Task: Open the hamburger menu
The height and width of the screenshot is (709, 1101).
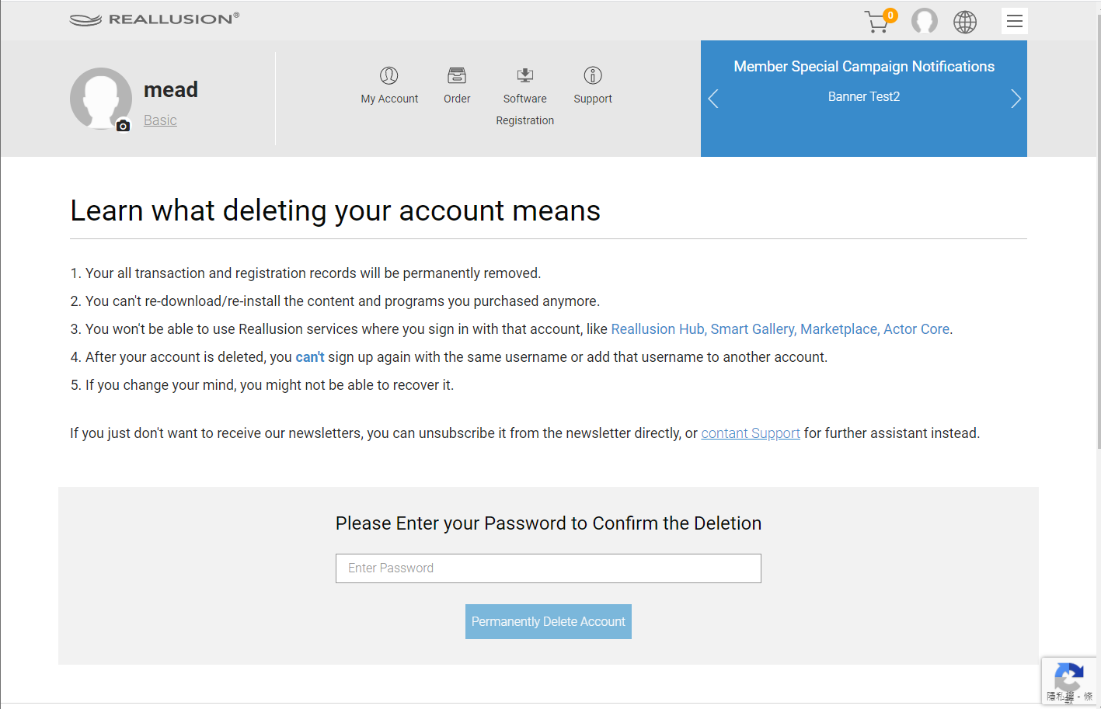Action: [1014, 21]
